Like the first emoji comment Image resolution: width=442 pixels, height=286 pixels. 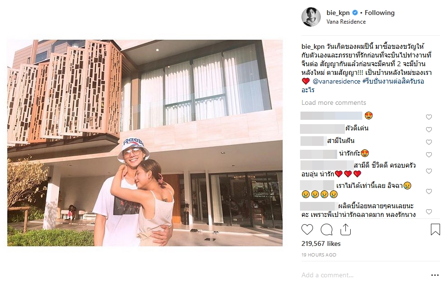click(x=429, y=117)
